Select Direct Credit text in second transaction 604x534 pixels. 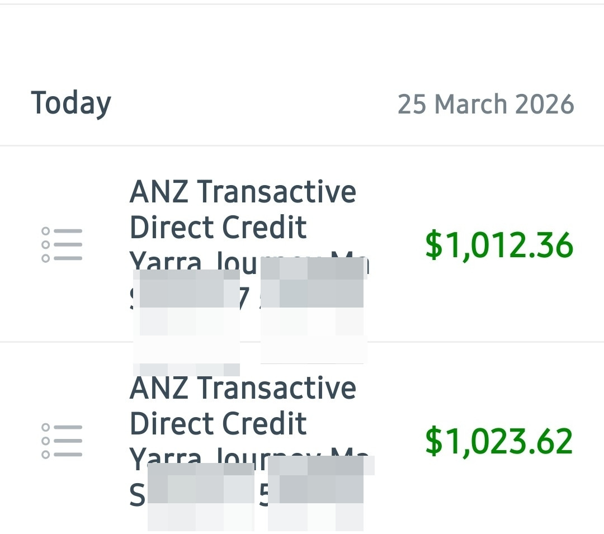pos(218,423)
